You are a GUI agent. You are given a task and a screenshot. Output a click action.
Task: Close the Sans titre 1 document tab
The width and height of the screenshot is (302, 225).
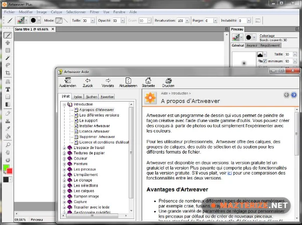pyautogui.click(x=53, y=29)
